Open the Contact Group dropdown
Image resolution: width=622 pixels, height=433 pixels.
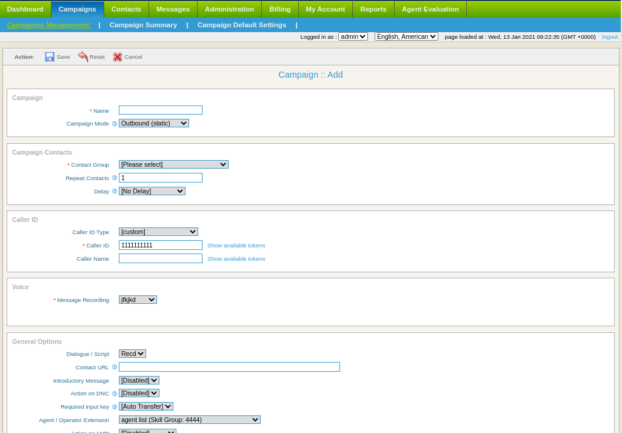173,164
